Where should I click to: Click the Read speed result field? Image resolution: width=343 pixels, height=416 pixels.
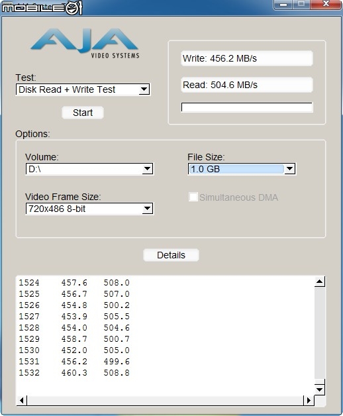[247, 85]
